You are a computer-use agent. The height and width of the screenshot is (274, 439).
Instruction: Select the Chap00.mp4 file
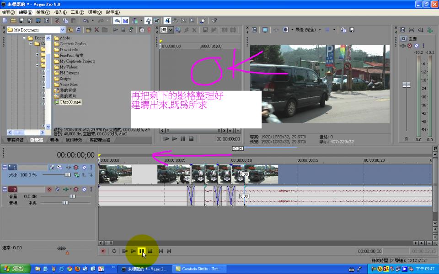click(70, 102)
